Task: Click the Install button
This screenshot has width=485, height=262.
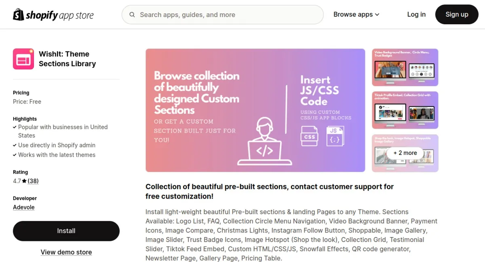Action: [66, 231]
